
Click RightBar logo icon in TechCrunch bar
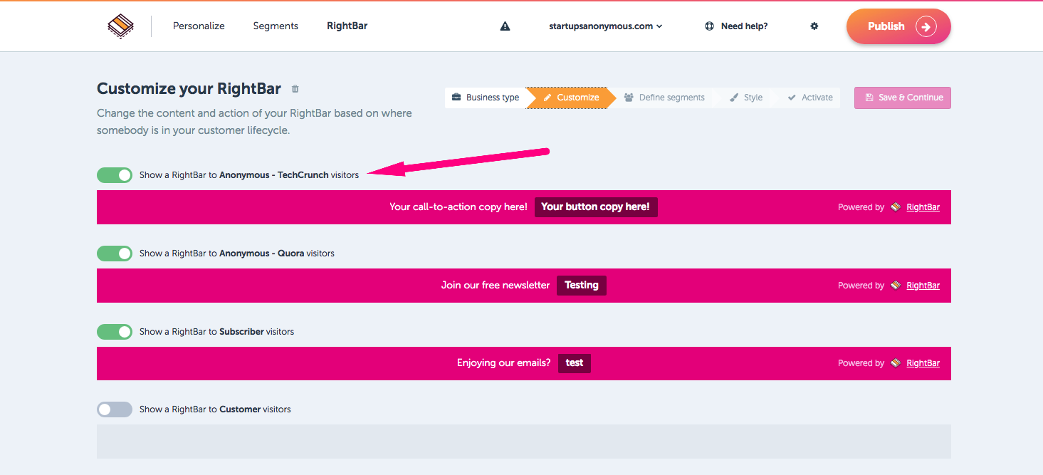pyautogui.click(x=896, y=207)
